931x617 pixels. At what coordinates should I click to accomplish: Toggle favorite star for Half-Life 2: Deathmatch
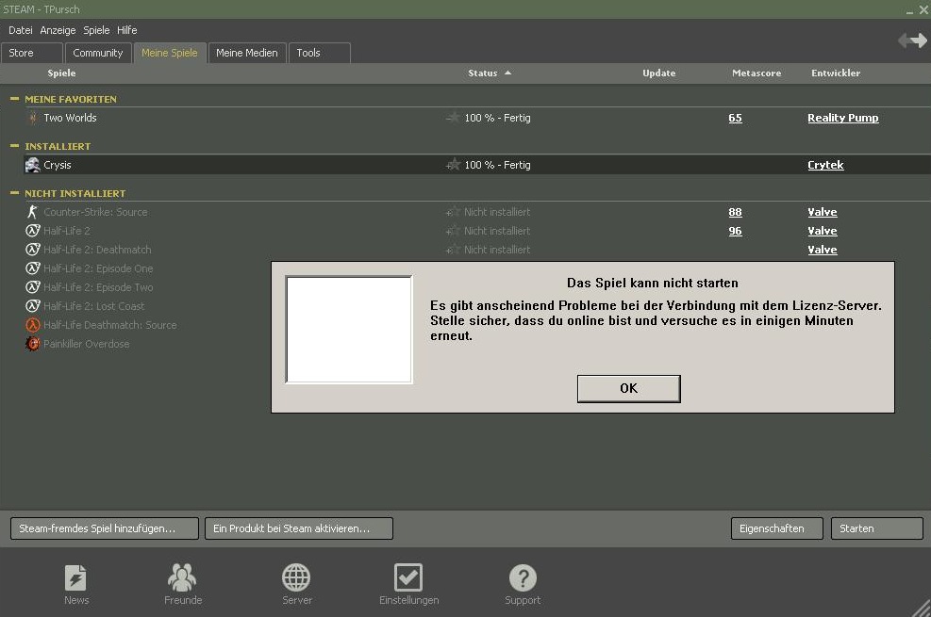453,250
